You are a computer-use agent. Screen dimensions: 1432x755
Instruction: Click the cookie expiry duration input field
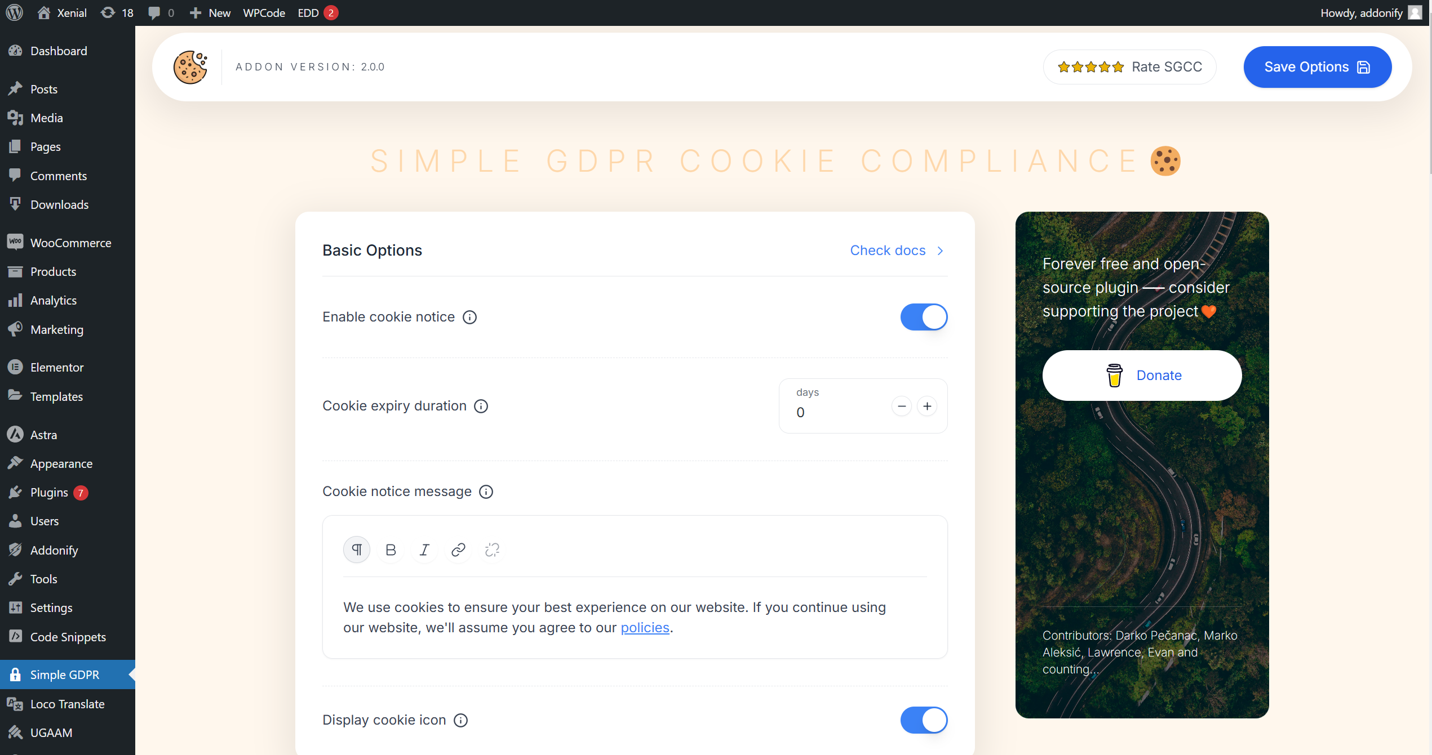click(x=838, y=412)
